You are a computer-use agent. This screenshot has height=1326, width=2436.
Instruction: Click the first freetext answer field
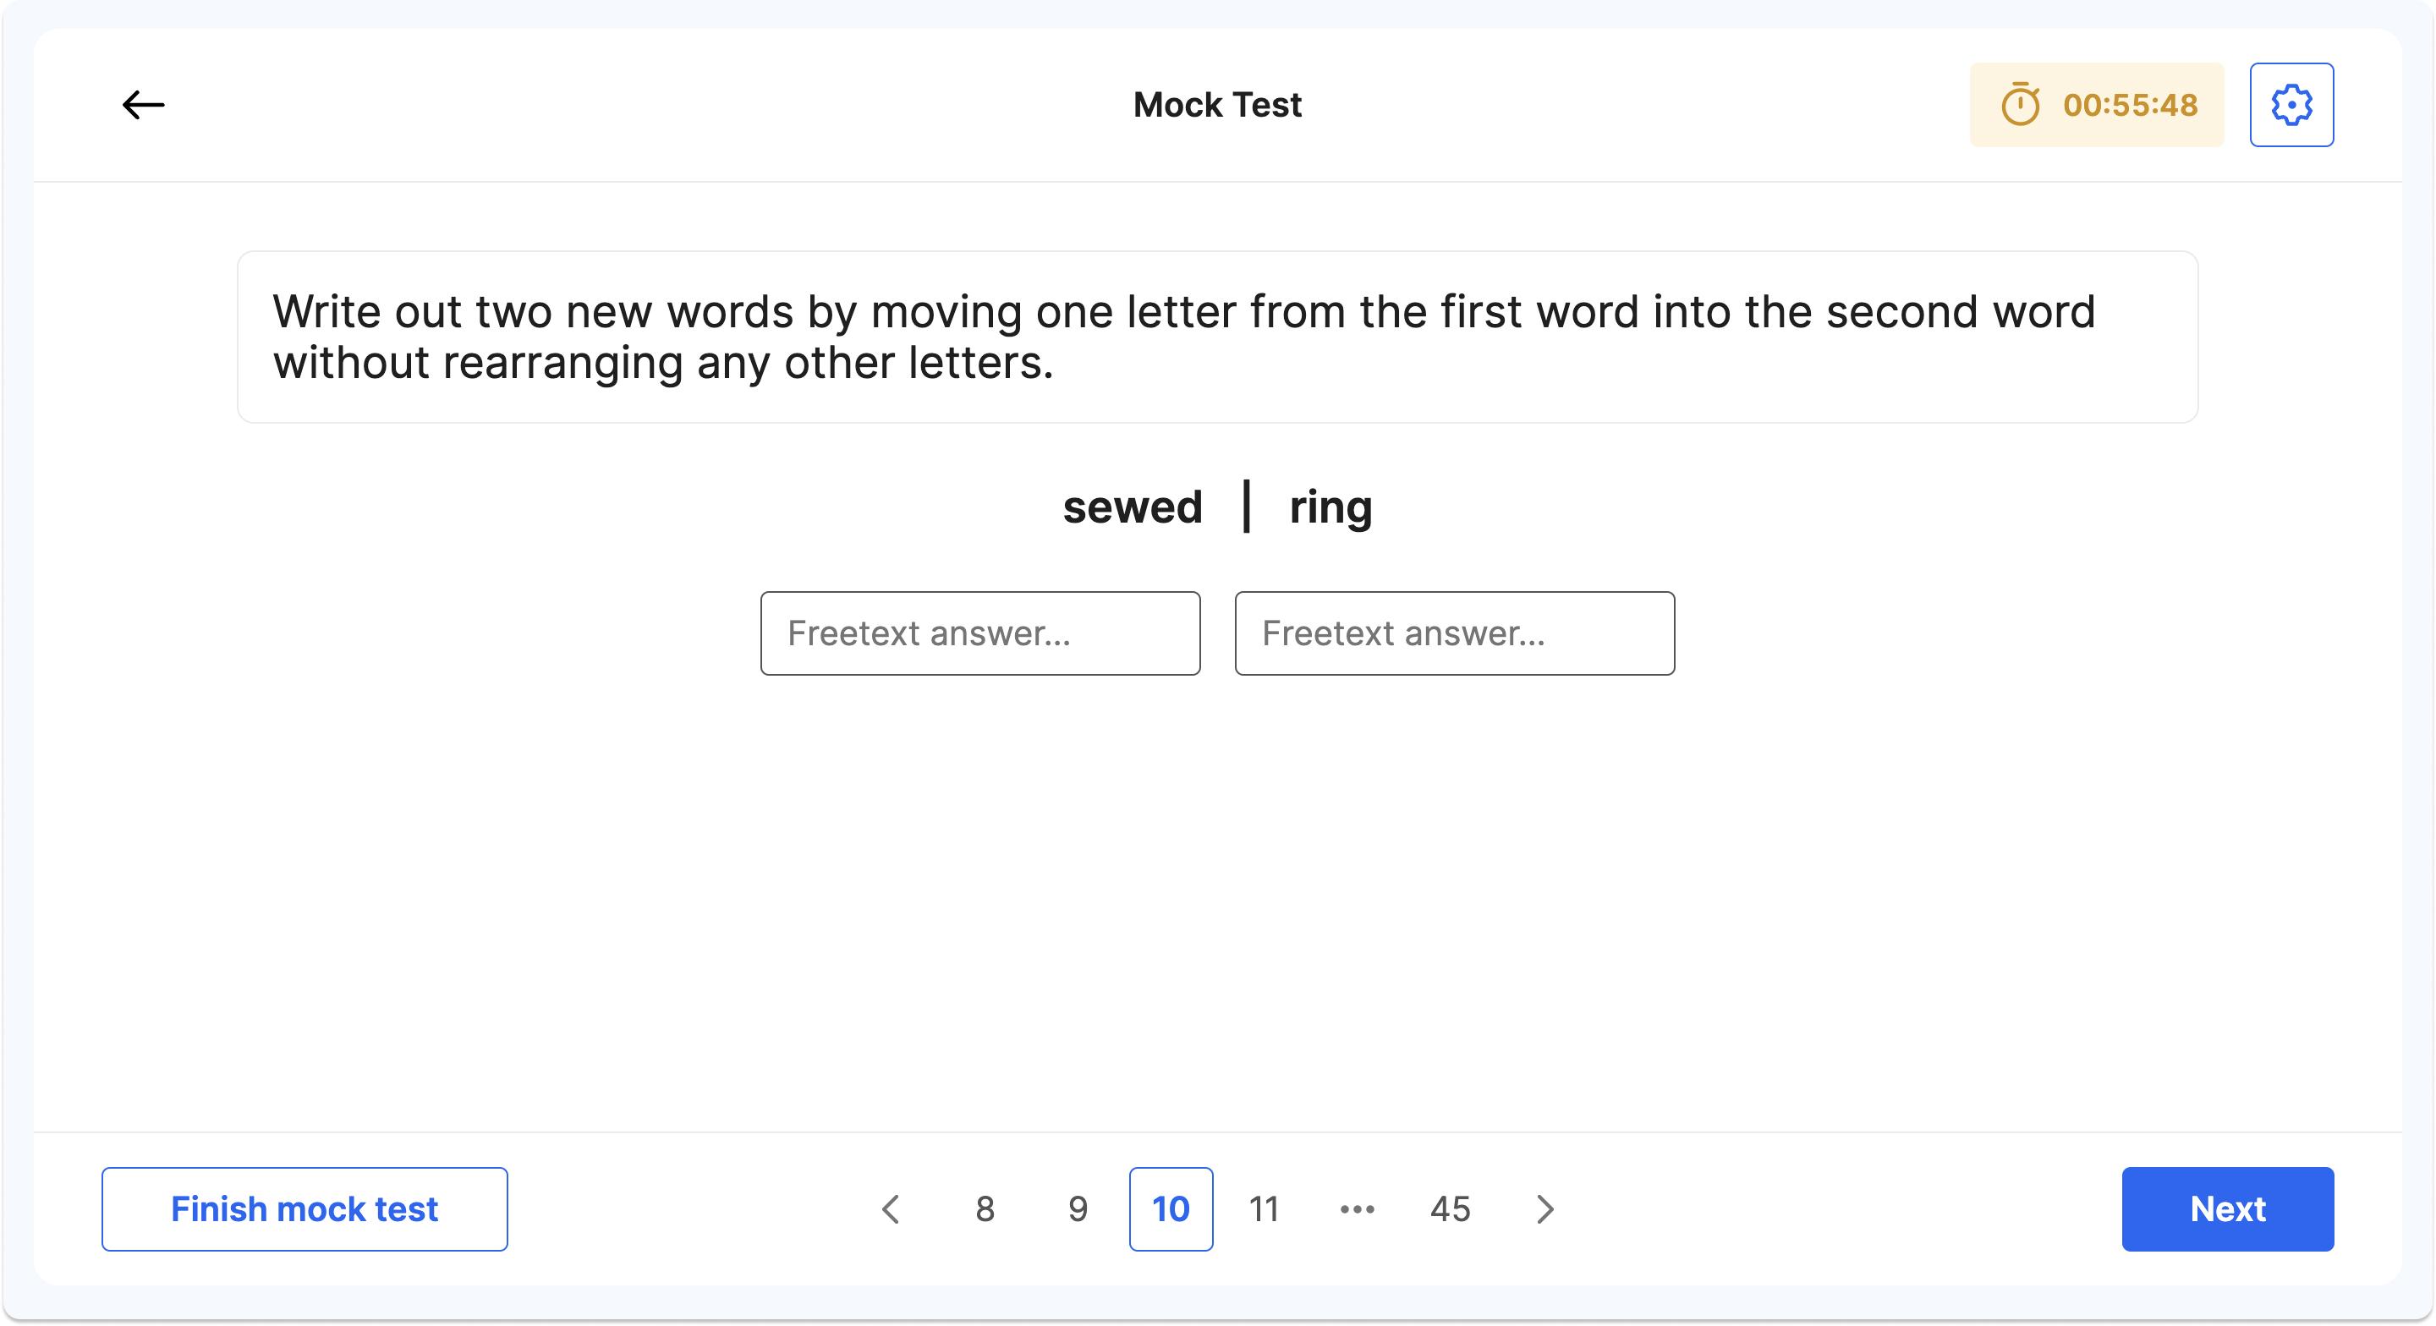coord(979,633)
